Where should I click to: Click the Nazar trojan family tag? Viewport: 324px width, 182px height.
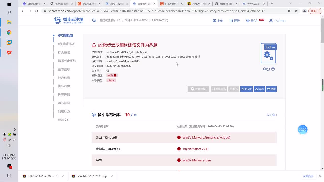click(x=111, y=80)
